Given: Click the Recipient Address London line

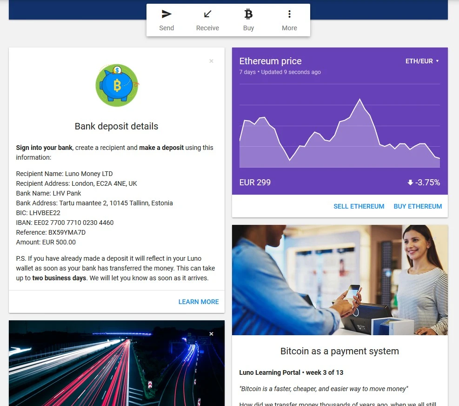Looking at the screenshot, I should [76, 183].
